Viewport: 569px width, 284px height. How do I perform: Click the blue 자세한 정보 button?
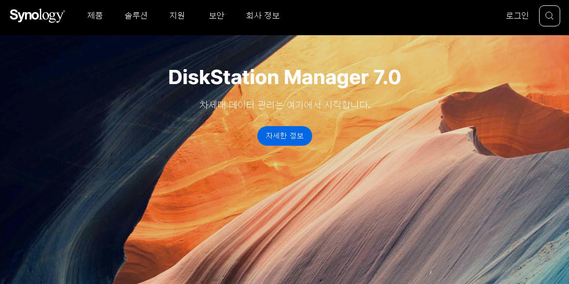[x=285, y=136]
